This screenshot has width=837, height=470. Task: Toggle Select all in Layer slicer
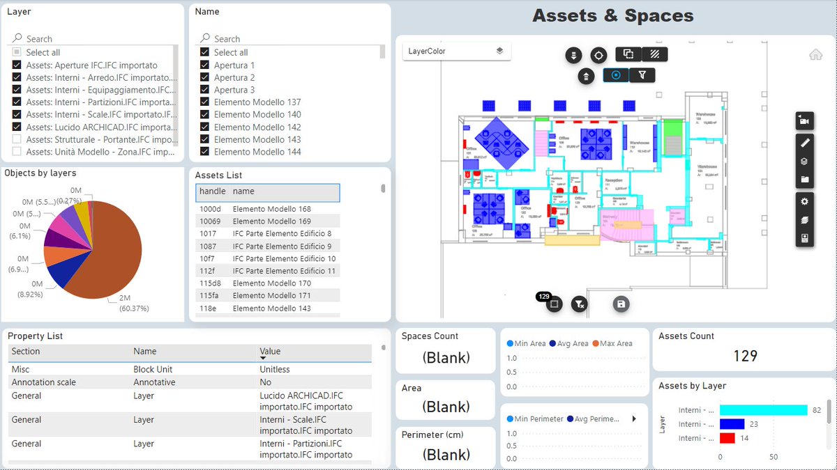[17, 52]
